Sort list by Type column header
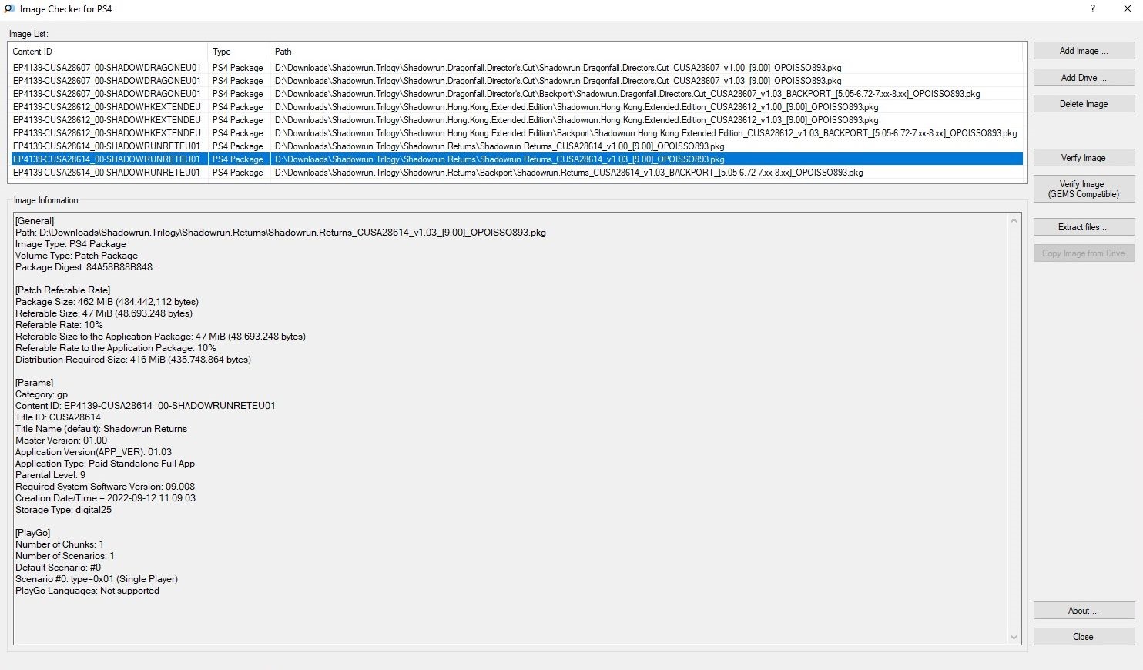Screen dimensions: 1143x670 click(239, 52)
